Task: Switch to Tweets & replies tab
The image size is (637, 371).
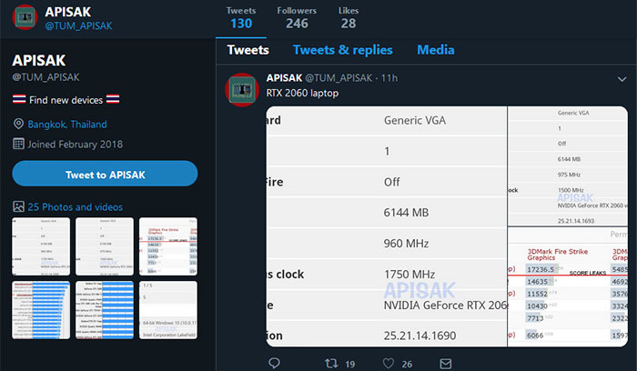Action: (x=342, y=50)
